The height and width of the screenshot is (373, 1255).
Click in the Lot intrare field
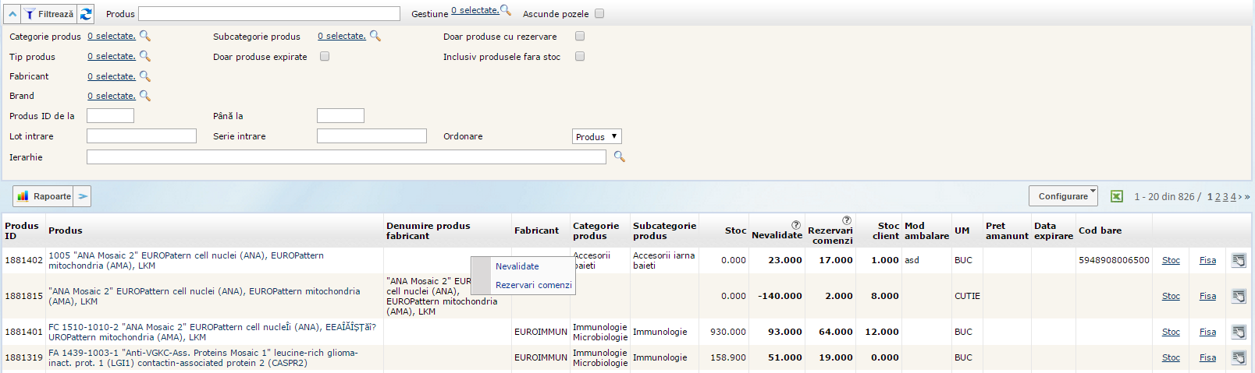coord(141,136)
